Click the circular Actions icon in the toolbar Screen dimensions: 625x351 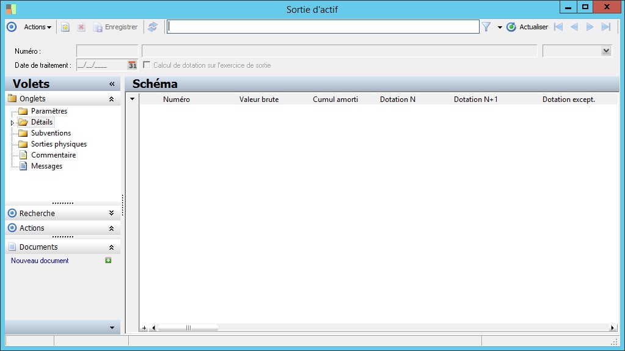[12, 27]
